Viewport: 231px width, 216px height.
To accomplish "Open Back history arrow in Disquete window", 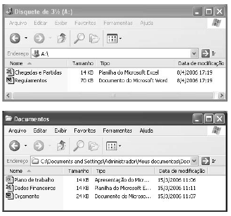I will click(26, 38).
